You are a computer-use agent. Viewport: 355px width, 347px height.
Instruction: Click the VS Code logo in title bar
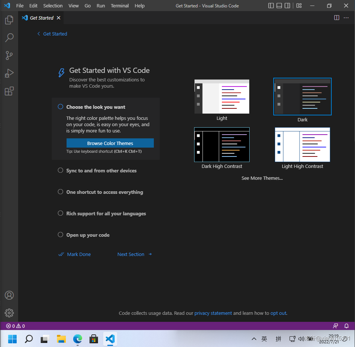click(x=7, y=6)
